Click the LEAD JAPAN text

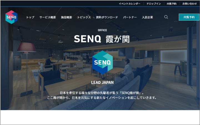(x=102, y=82)
